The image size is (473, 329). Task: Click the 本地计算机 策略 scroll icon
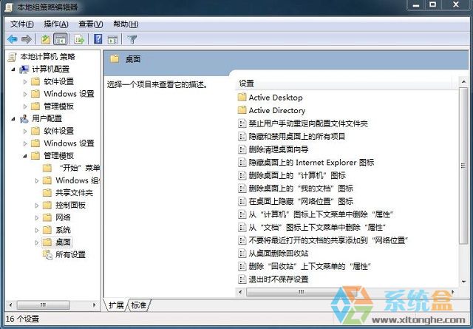13,57
